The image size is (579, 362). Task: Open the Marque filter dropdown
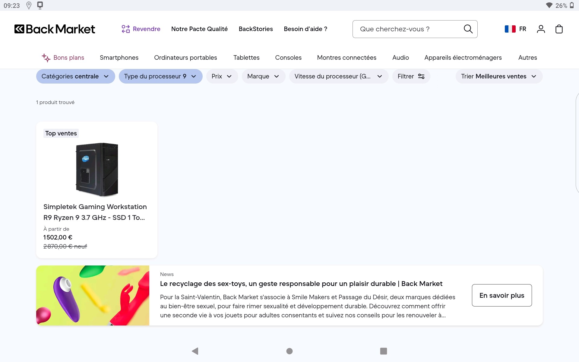pyautogui.click(x=263, y=76)
